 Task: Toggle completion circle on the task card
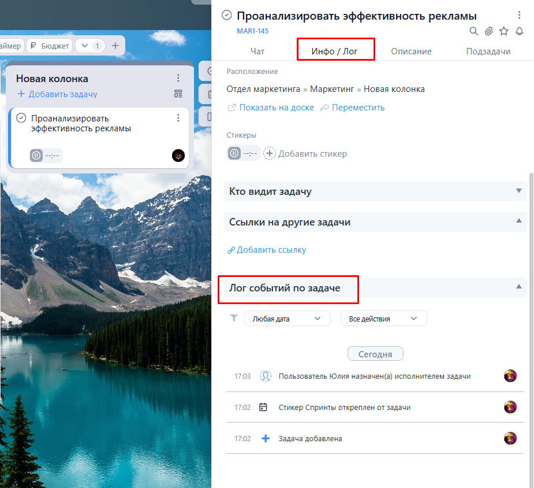(21, 118)
